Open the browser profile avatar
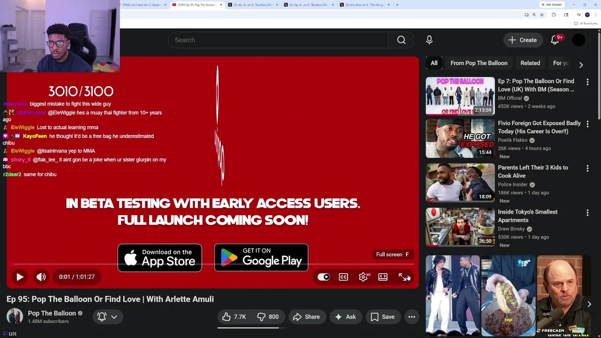 tap(587, 15)
